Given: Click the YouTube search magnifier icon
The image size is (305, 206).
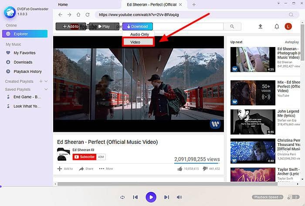Looking at the screenshot, I should 232,27.
